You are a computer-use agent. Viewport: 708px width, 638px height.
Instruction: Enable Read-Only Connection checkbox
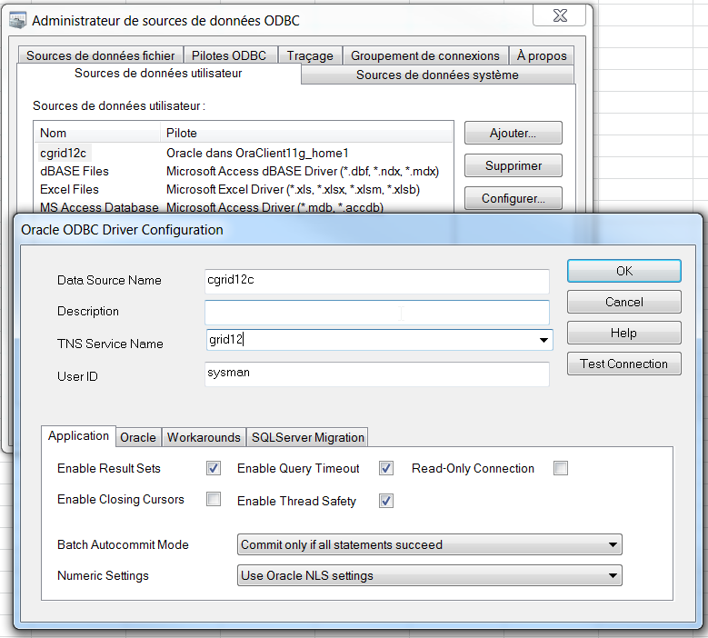coord(561,468)
